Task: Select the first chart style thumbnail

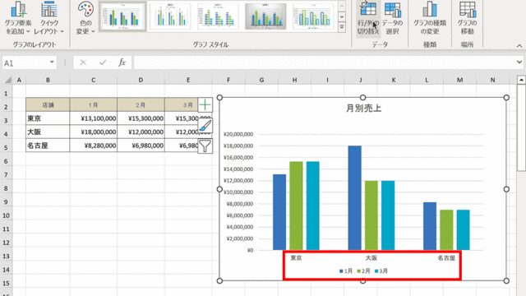Action: point(122,16)
